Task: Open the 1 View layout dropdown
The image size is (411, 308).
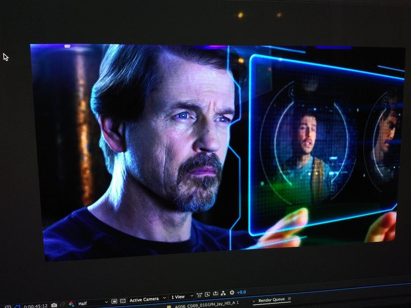Action: click(x=182, y=297)
